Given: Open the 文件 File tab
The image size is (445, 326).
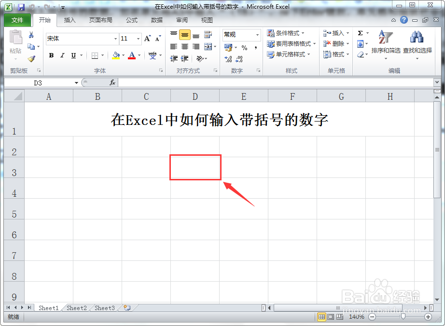Looking at the screenshot, I should [x=17, y=20].
